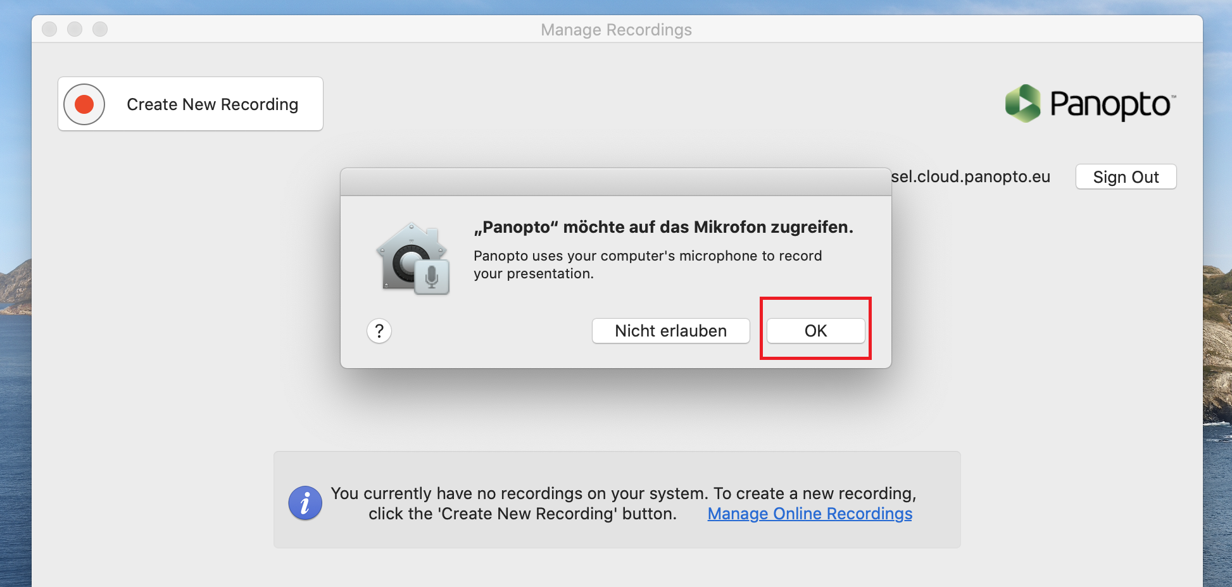
Task: Click the dialog's gray title bar
Action: click(x=616, y=182)
